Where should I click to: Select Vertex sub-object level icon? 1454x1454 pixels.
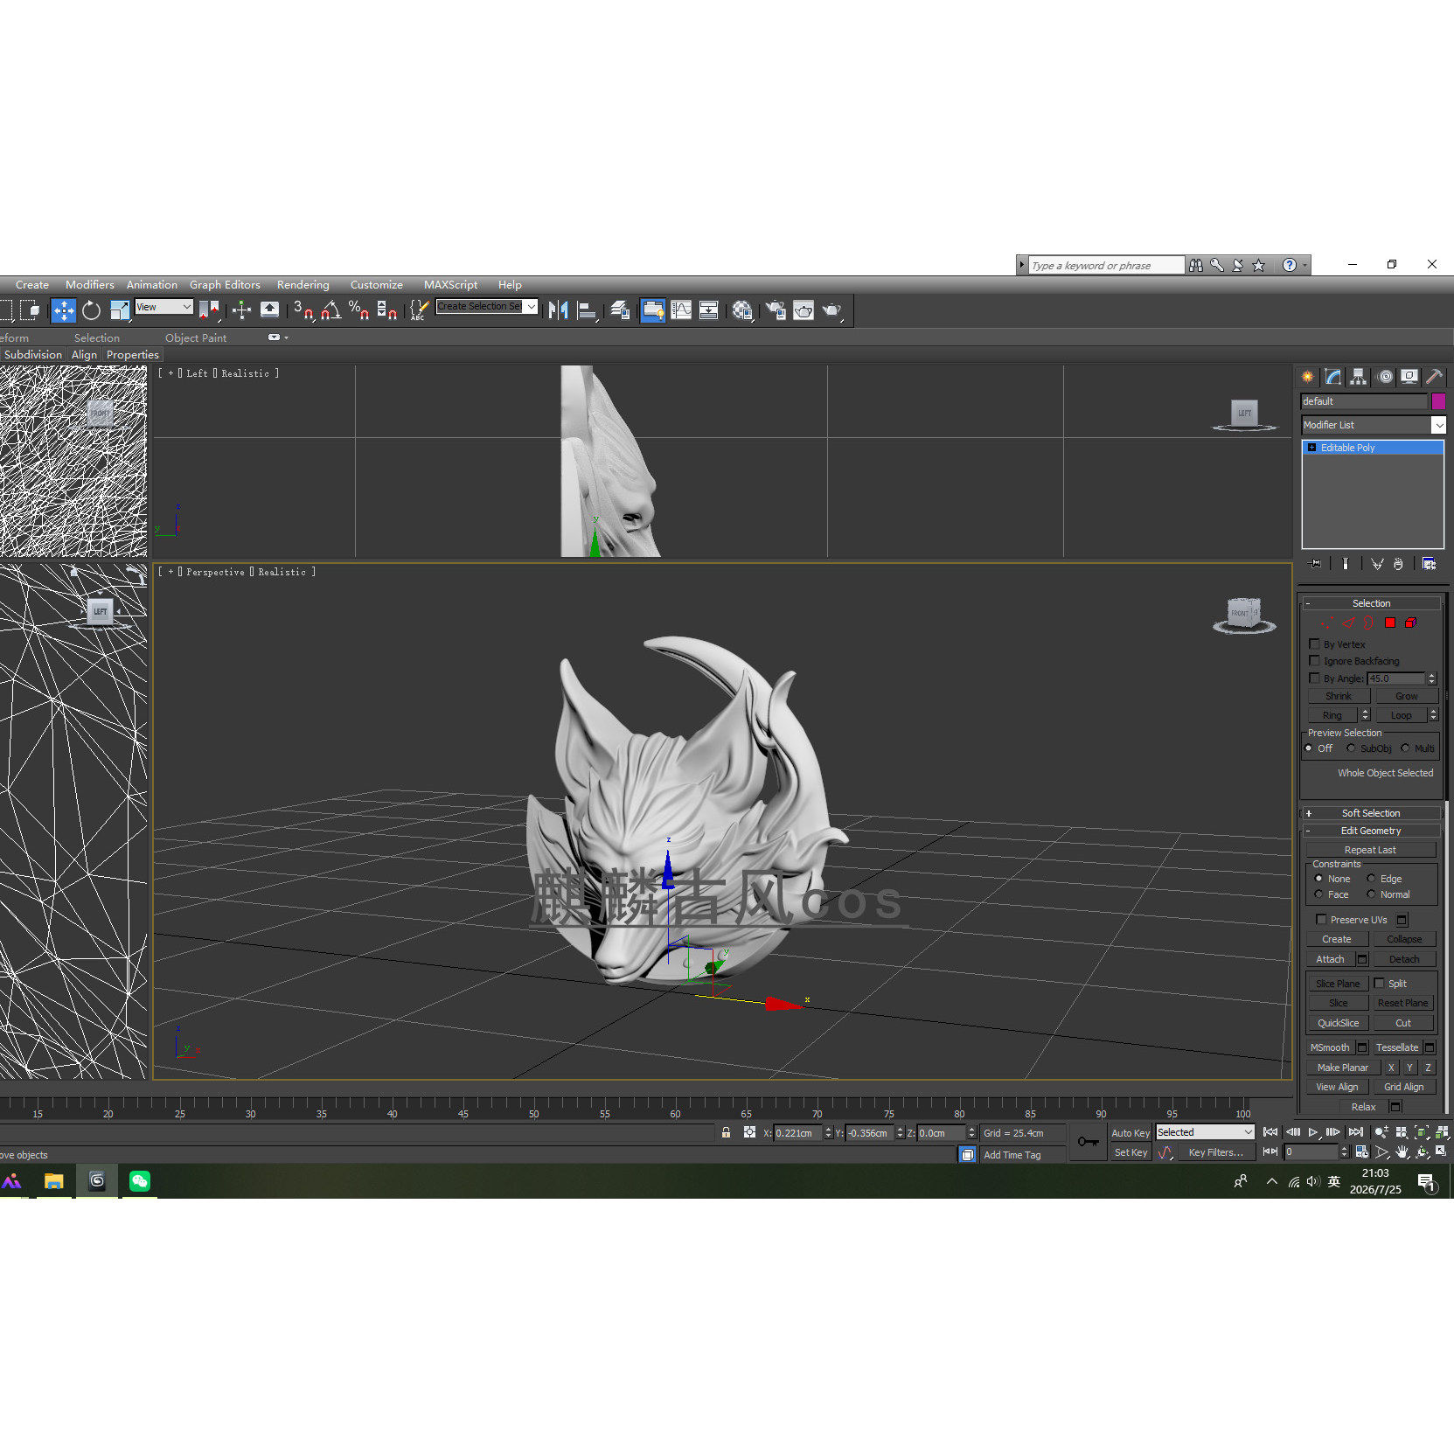[1327, 623]
